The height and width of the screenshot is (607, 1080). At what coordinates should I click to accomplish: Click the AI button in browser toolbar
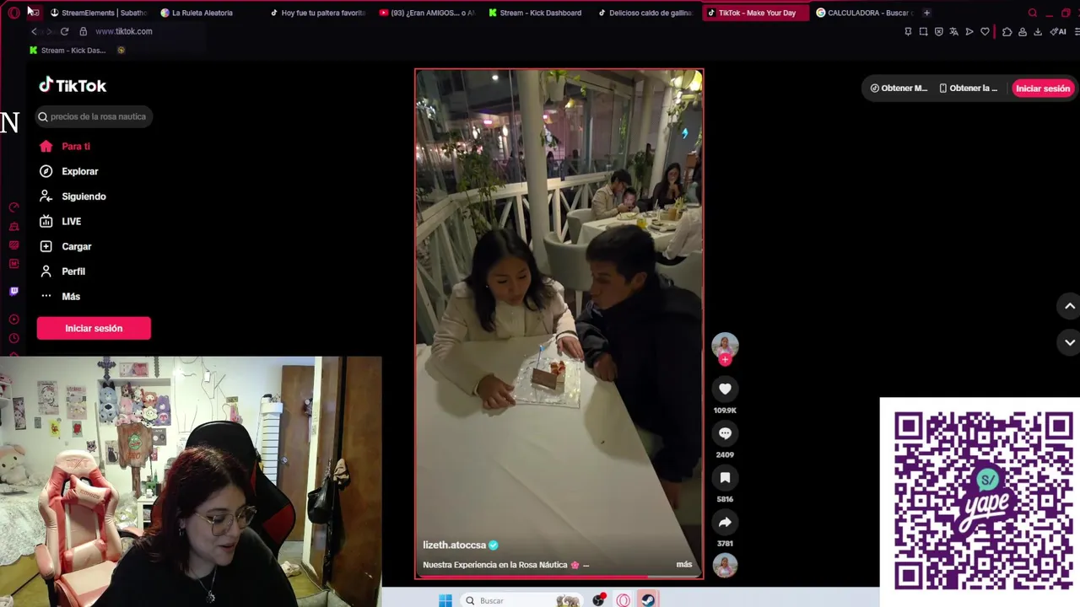coord(1058,31)
